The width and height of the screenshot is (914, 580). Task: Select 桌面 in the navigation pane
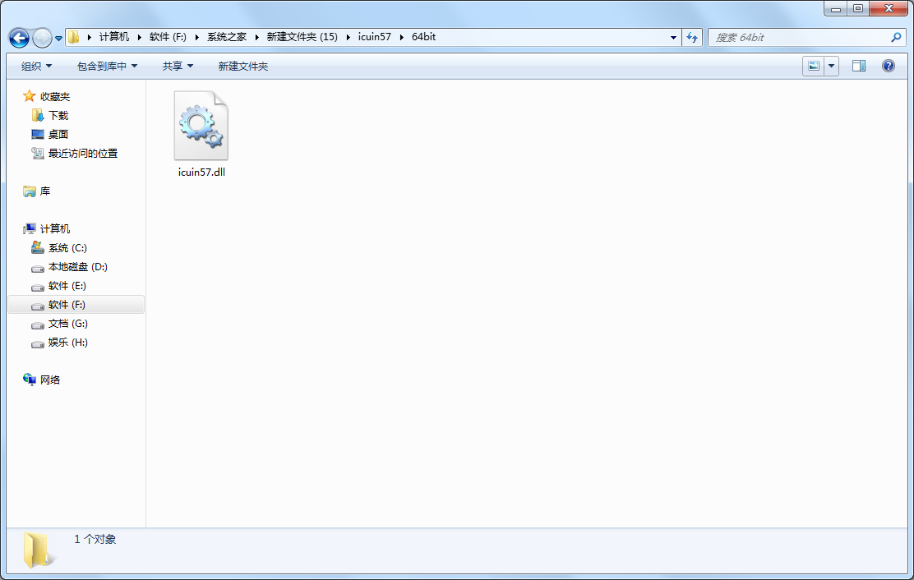coord(58,135)
